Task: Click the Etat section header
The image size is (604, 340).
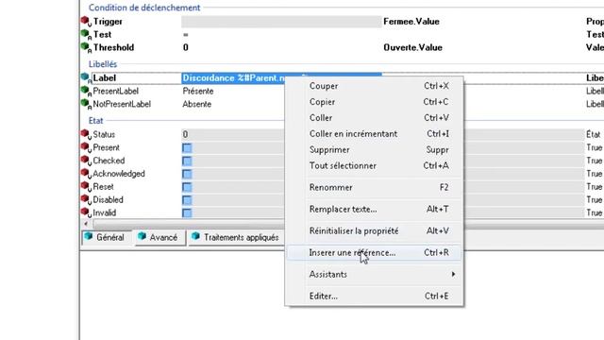Action: pyautogui.click(x=96, y=121)
